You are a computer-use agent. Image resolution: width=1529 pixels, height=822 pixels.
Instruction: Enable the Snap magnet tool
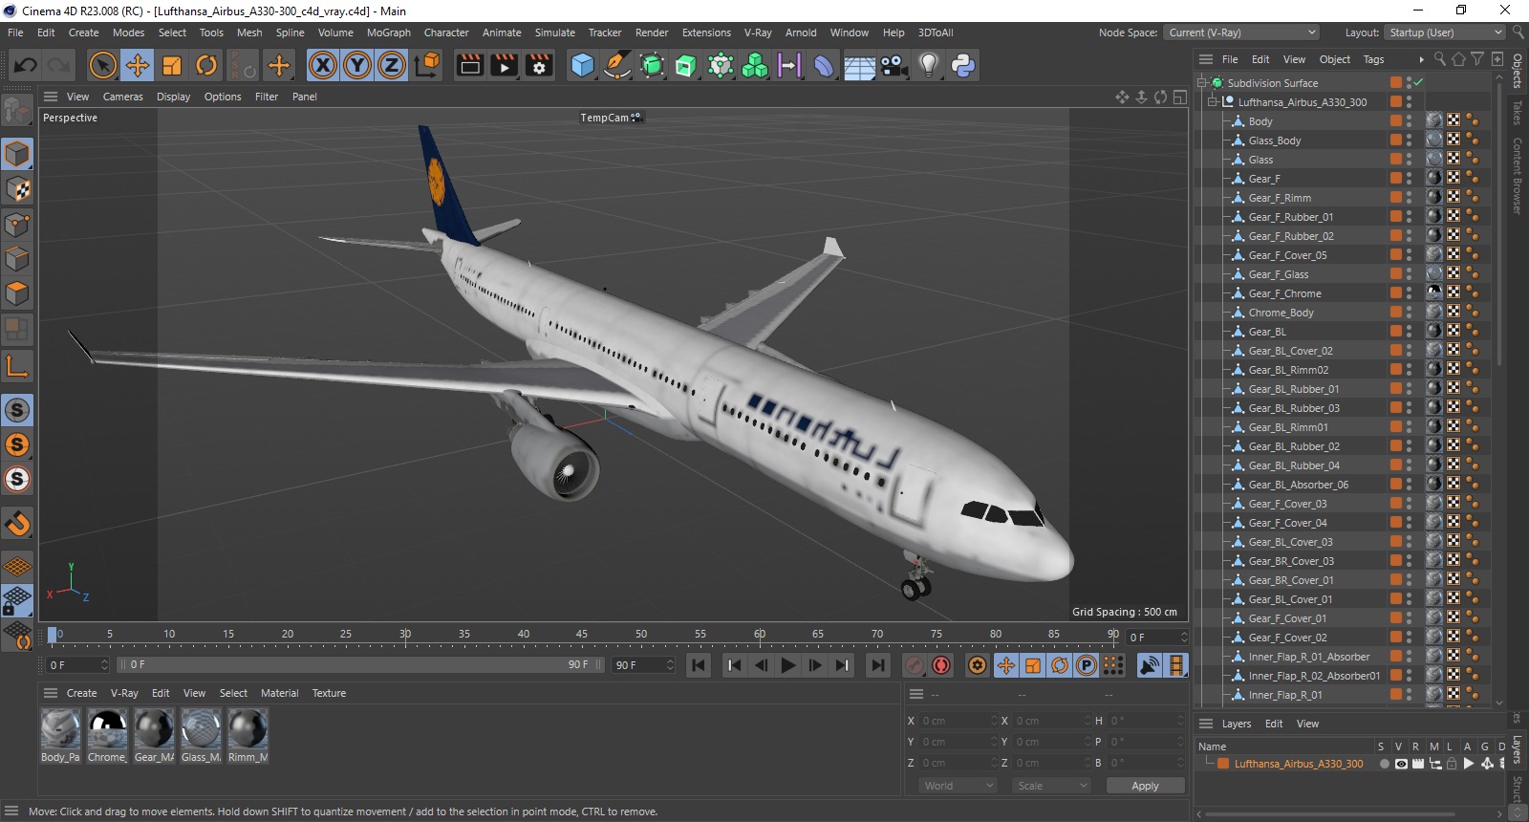(x=17, y=523)
